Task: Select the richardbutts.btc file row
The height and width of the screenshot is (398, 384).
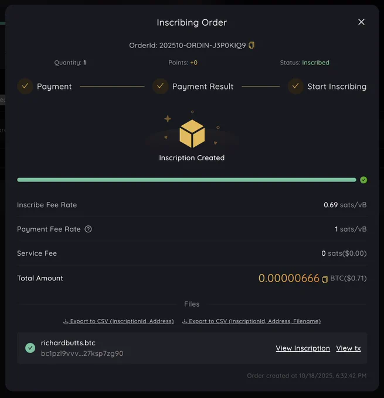Action: (x=192, y=348)
